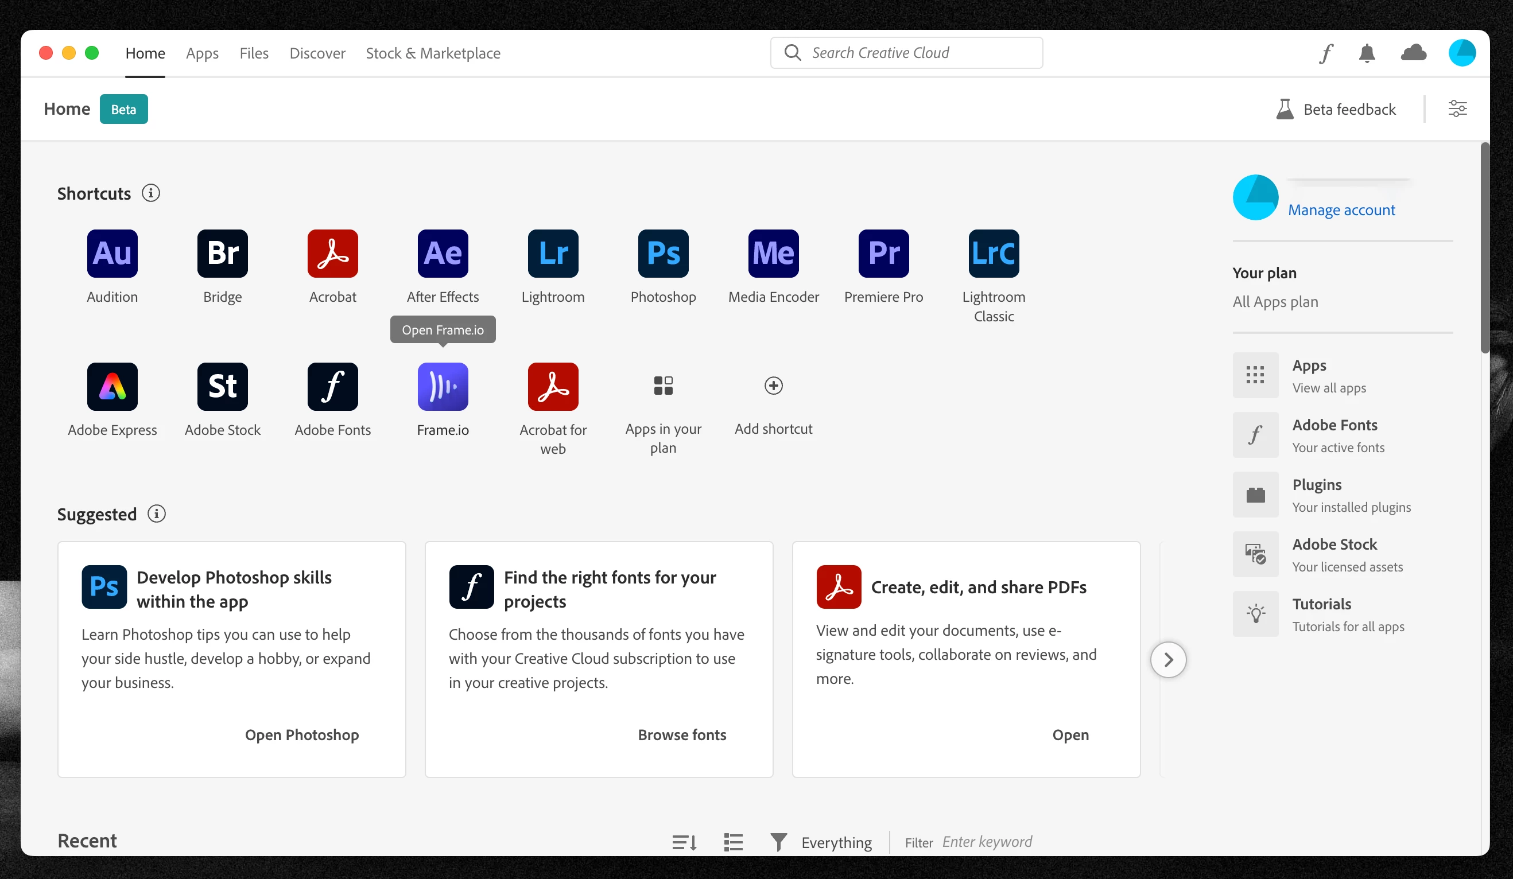Viewport: 1513px width, 879px height.
Task: Click the Manage account link
Action: (x=1341, y=210)
